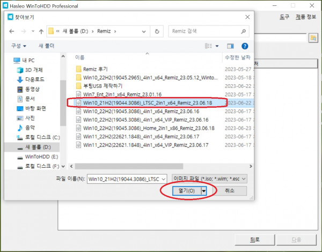This screenshot has width=322, height=252.
Task: Click the 파일 이름 text field
Action: click(x=124, y=179)
